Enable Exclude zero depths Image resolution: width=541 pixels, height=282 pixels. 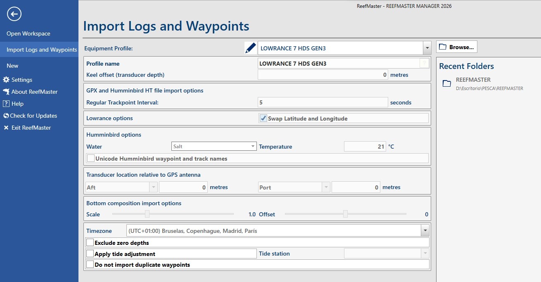pyautogui.click(x=90, y=242)
